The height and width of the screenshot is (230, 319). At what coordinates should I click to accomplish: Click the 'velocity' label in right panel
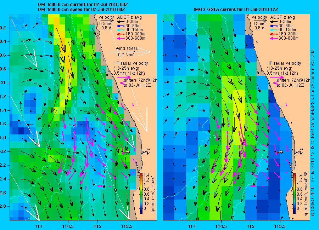[x=259, y=17]
